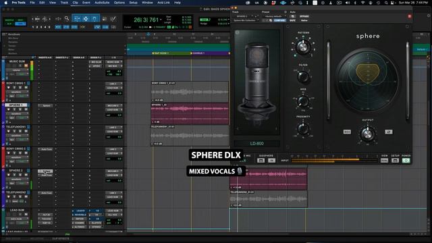Image resolution: width=432 pixels, height=243 pixels.
Task: Open the AudioSuite menu
Action: [x=102, y=3]
